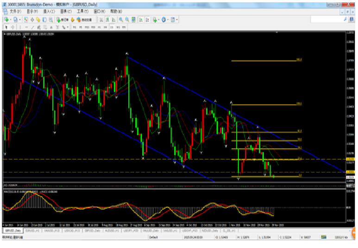This screenshot has width=358, height=248.
Task: Open the 插入(I) menu
Action: (x=49, y=12)
